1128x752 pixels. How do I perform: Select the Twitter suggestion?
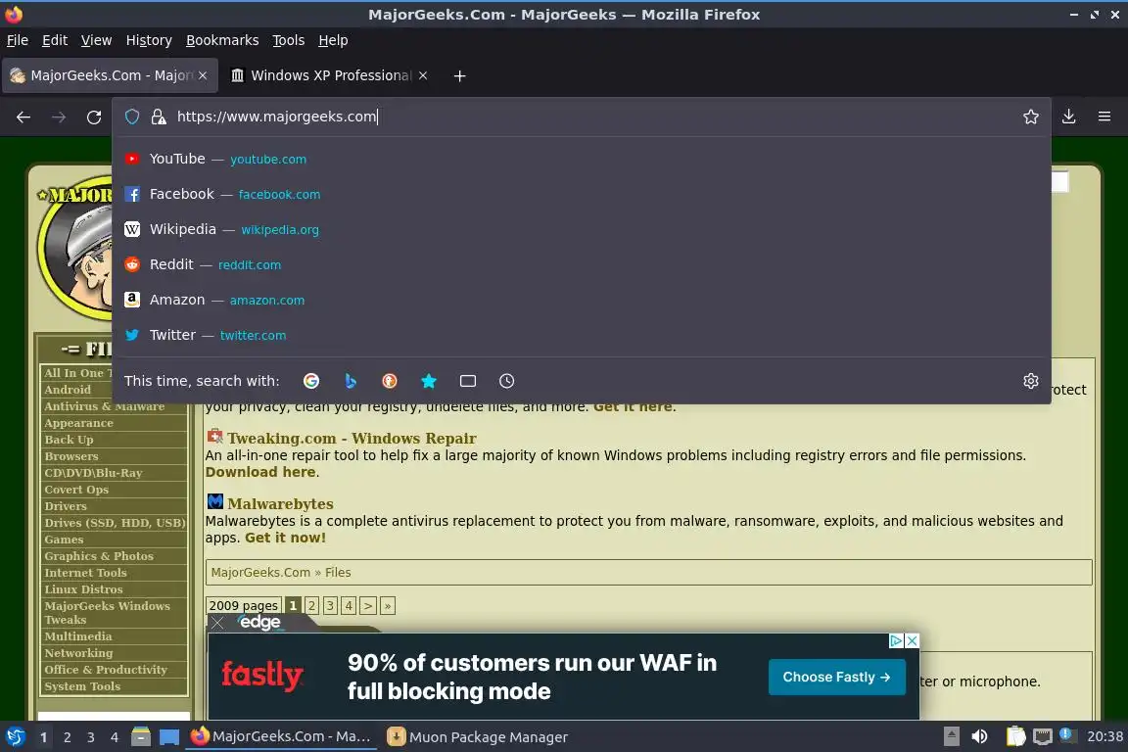pos(582,335)
